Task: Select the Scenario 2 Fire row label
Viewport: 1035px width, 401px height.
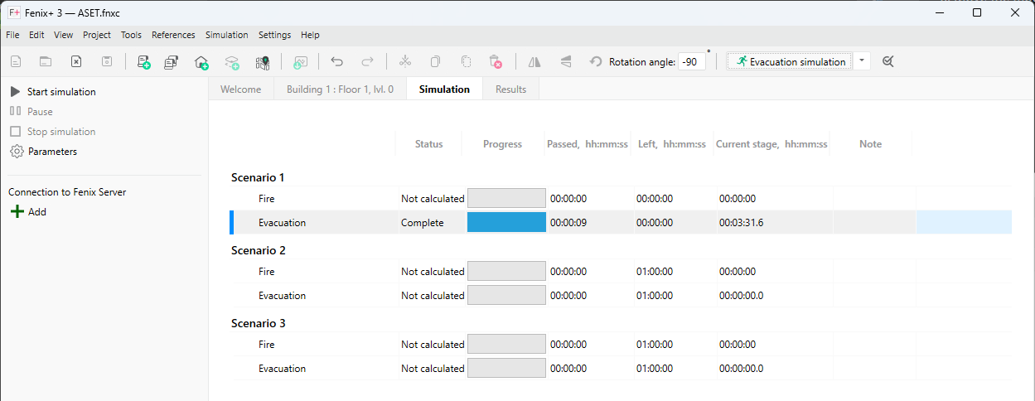Action: [x=266, y=272]
